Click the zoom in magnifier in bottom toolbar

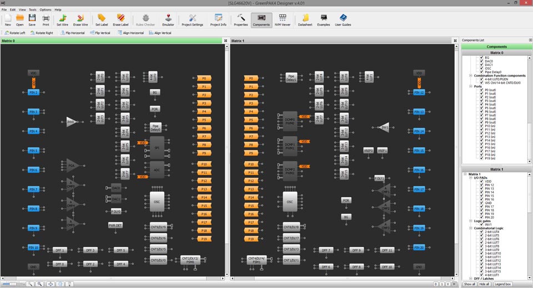pyautogui.click(x=40, y=284)
